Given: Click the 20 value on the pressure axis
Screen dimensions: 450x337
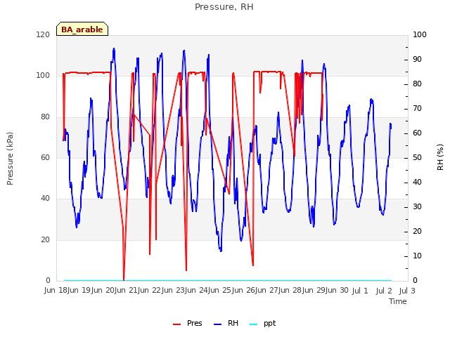Looking at the screenshot, I should [45, 239].
